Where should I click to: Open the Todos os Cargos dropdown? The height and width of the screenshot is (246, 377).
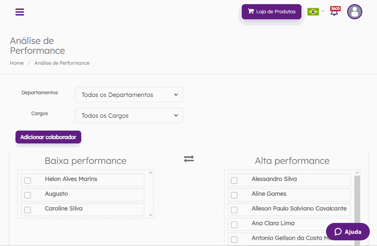pyautogui.click(x=129, y=115)
